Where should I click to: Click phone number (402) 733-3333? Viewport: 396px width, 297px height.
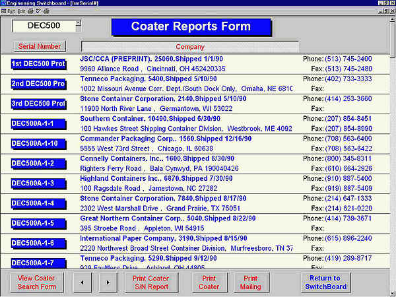(x=348, y=79)
